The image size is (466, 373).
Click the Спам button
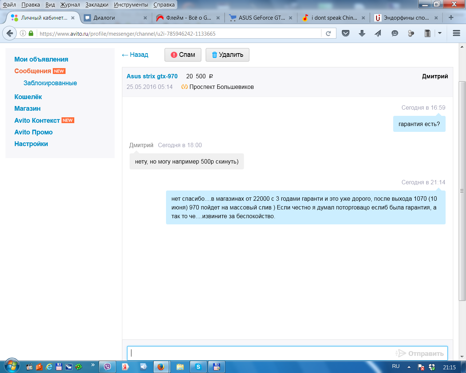pyautogui.click(x=182, y=55)
